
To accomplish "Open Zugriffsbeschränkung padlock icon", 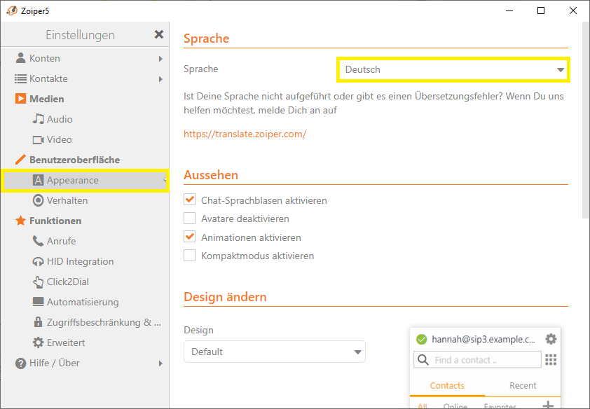I will 38,322.
